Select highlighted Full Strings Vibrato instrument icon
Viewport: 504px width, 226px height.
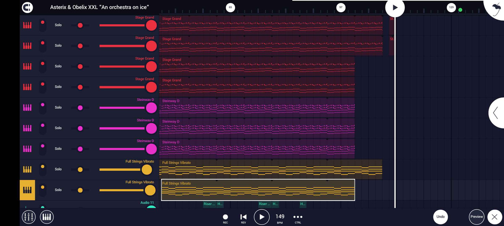point(27,190)
